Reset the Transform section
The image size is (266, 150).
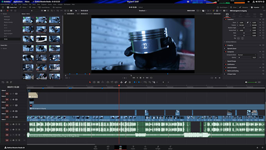(263, 20)
